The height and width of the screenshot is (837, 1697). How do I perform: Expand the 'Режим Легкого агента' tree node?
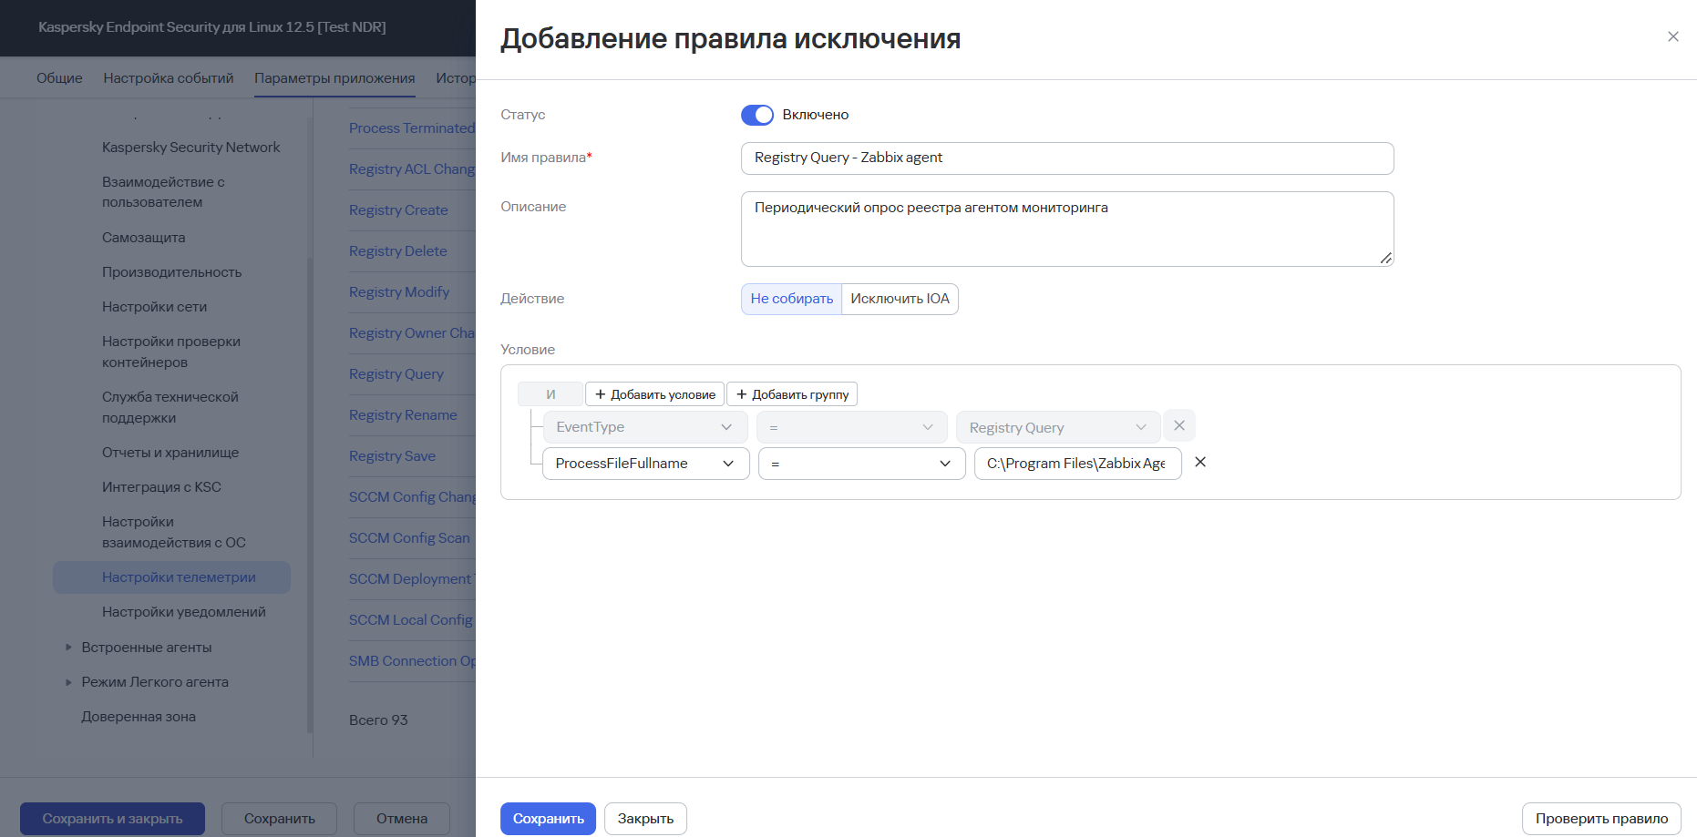(x=68, y=682)
